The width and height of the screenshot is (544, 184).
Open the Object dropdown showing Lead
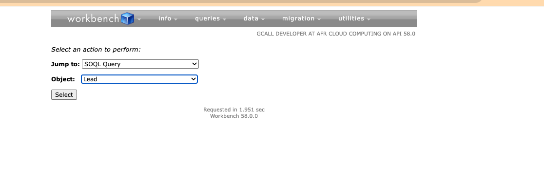[139, 79]
